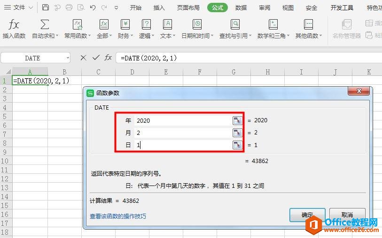Open Common Functions (常用函数) icon
The height and width of the screenshot is (238, 382).
[78, 24]
